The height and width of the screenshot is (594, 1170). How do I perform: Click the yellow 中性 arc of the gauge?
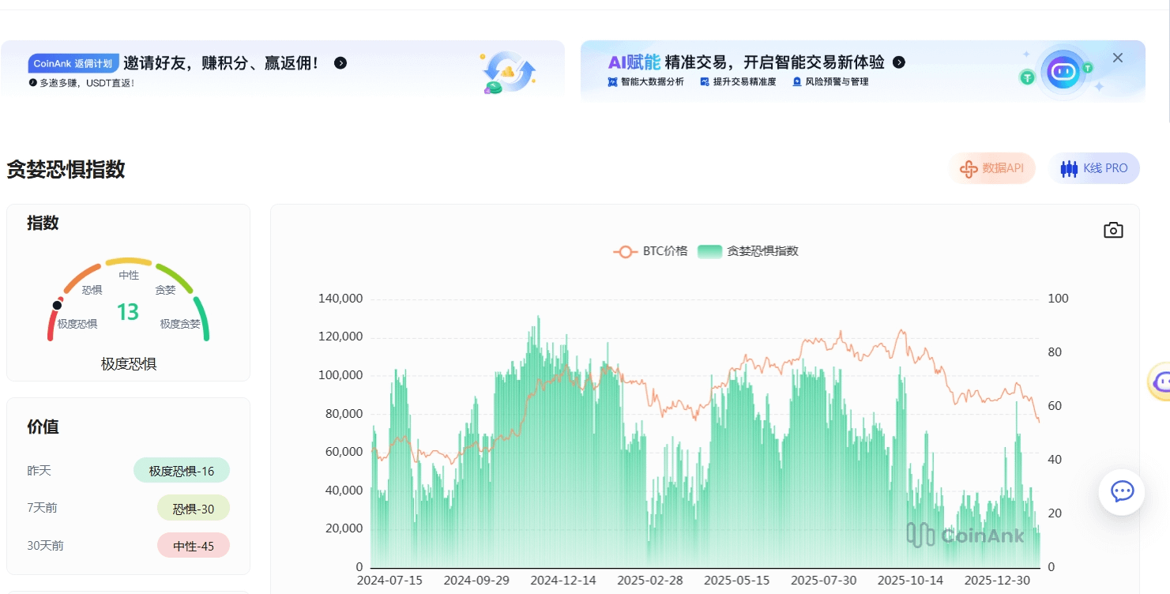coord(129,261)
